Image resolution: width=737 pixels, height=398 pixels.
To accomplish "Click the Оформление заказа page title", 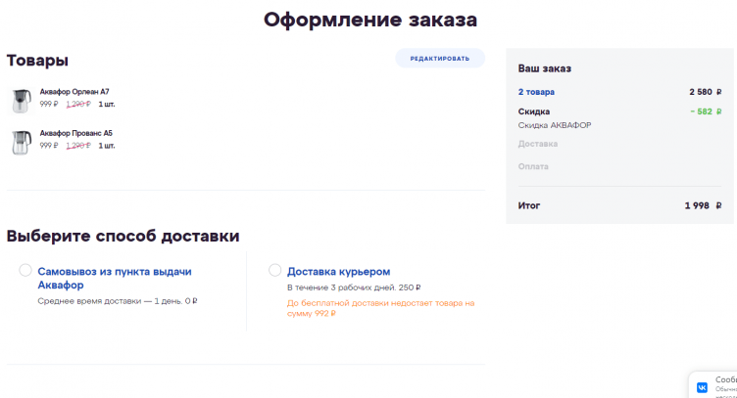I will click(x=370, y=20).
